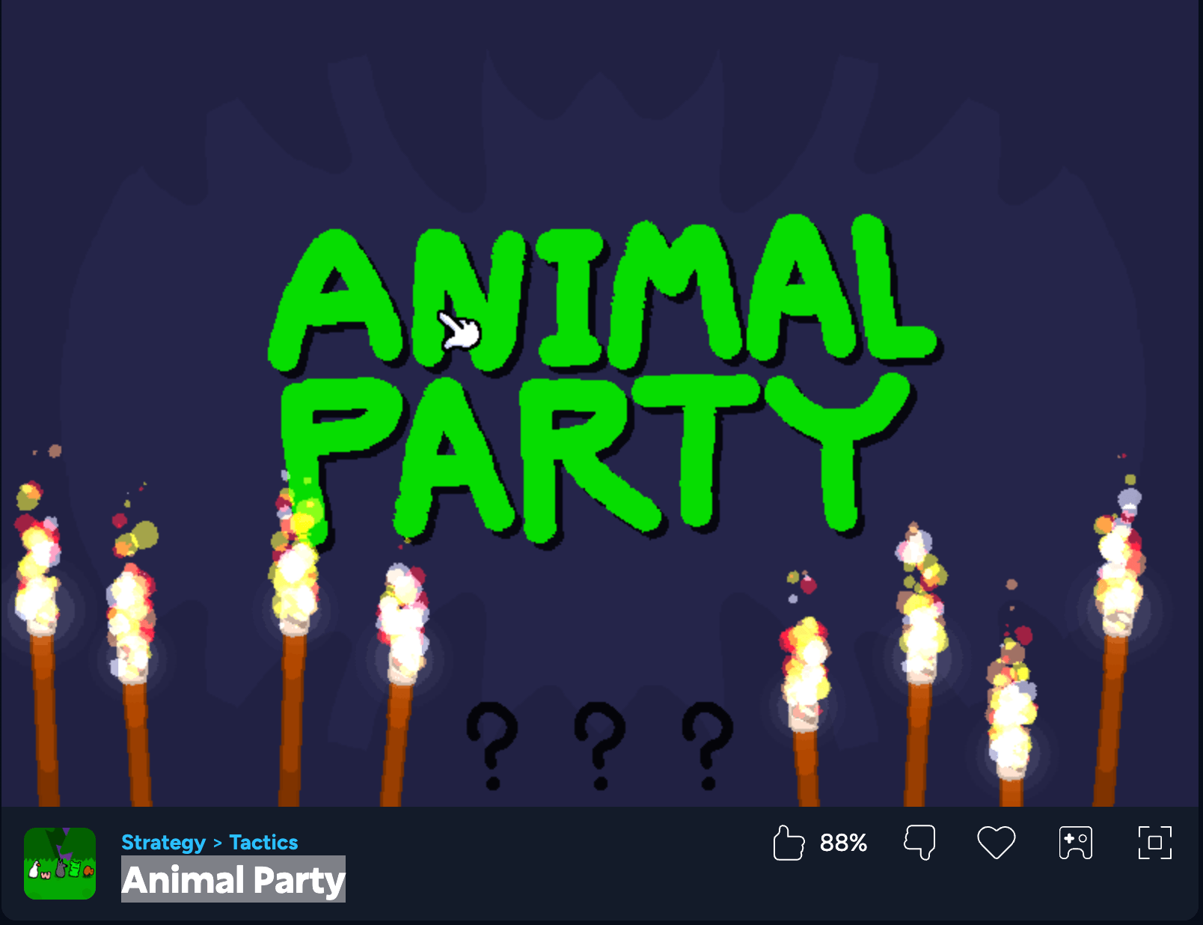This screenshot has width=1203, height=925.
Task: Select the highlighted Animal Party title text
Action: pyautogui.click(x=233, y=879)
